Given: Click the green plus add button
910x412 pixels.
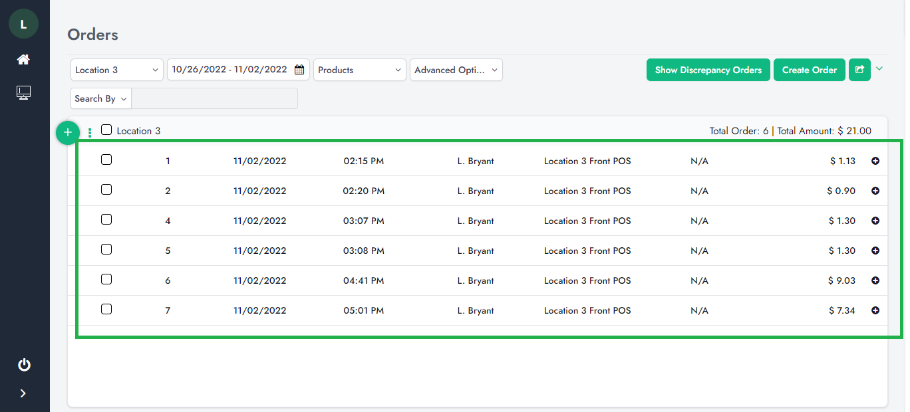Looking at the screenshot, I should coord(67,133).
